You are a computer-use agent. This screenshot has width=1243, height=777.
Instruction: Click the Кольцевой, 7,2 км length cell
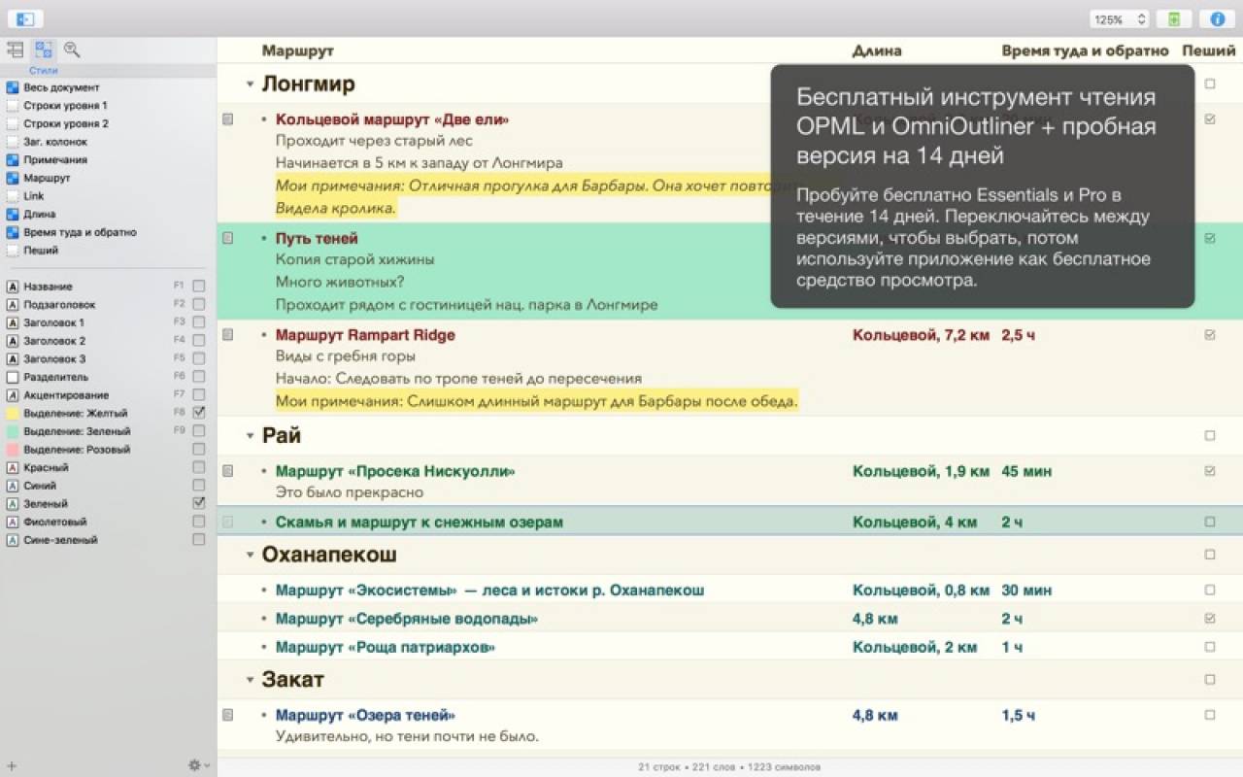pos(921,335)
